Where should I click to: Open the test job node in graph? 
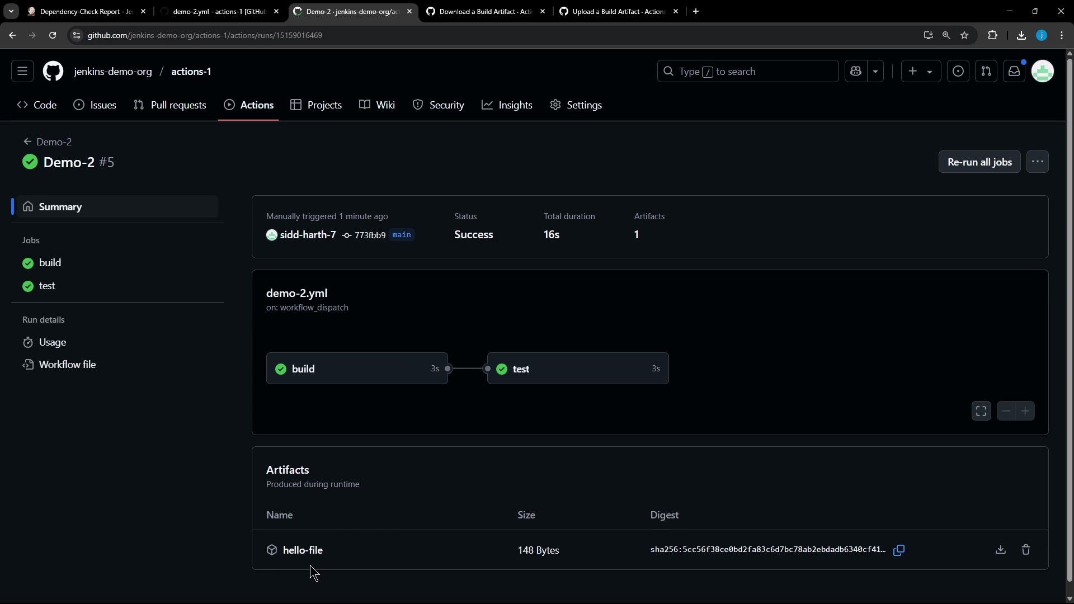tap(578, 369)
